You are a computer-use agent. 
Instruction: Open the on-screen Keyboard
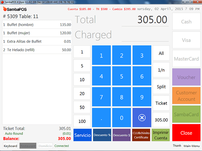pos(10,146)
